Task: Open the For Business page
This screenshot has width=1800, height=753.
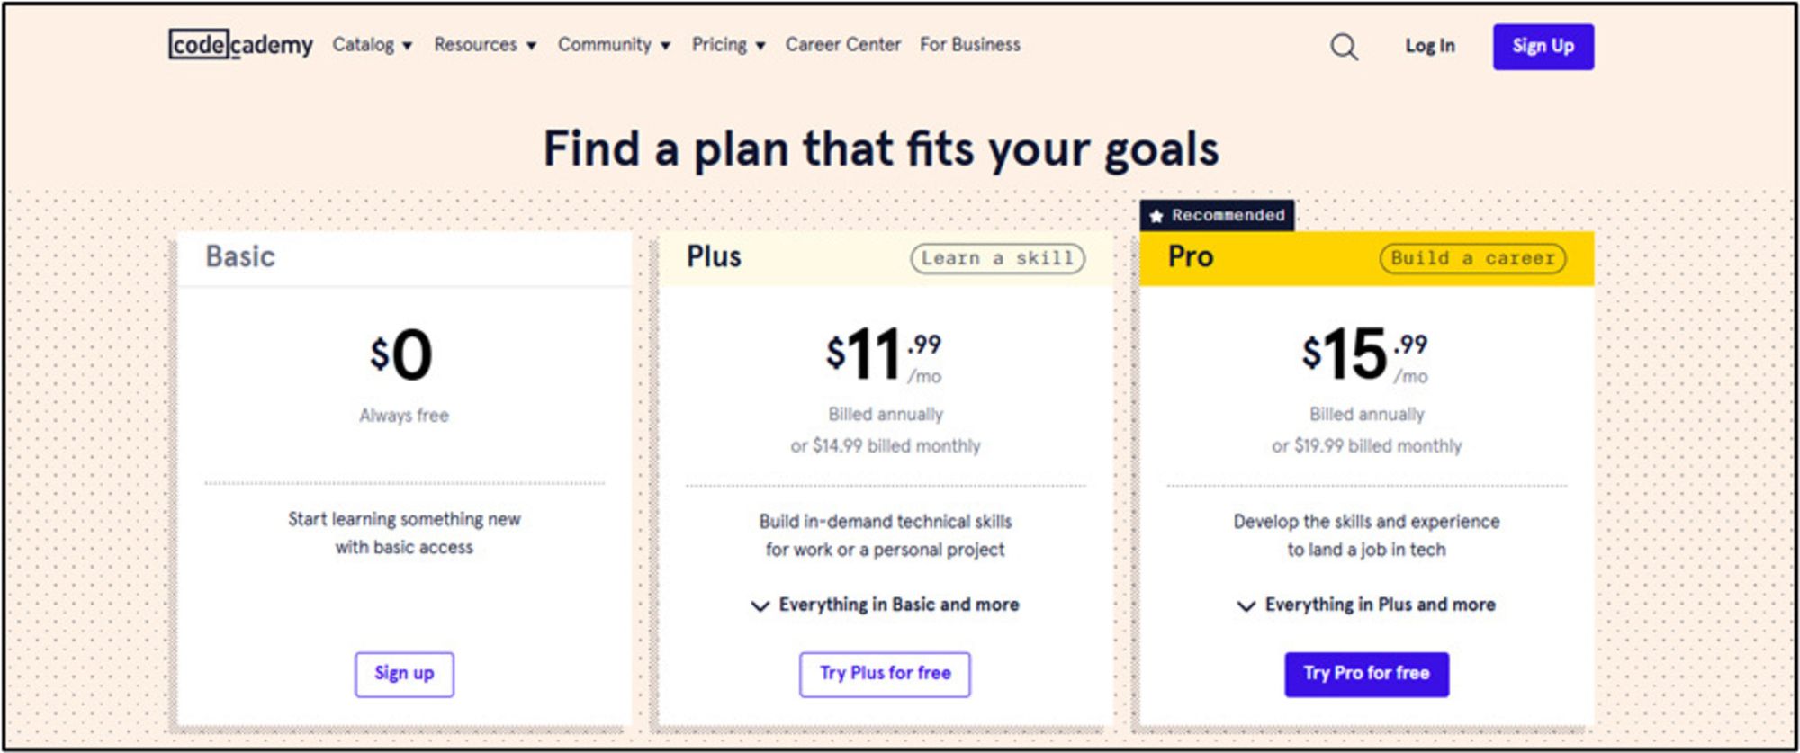Action: (x=969, y=45)
